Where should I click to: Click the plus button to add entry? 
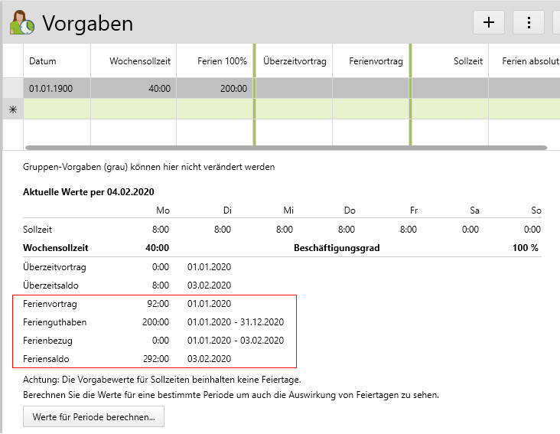click(489, 22)
